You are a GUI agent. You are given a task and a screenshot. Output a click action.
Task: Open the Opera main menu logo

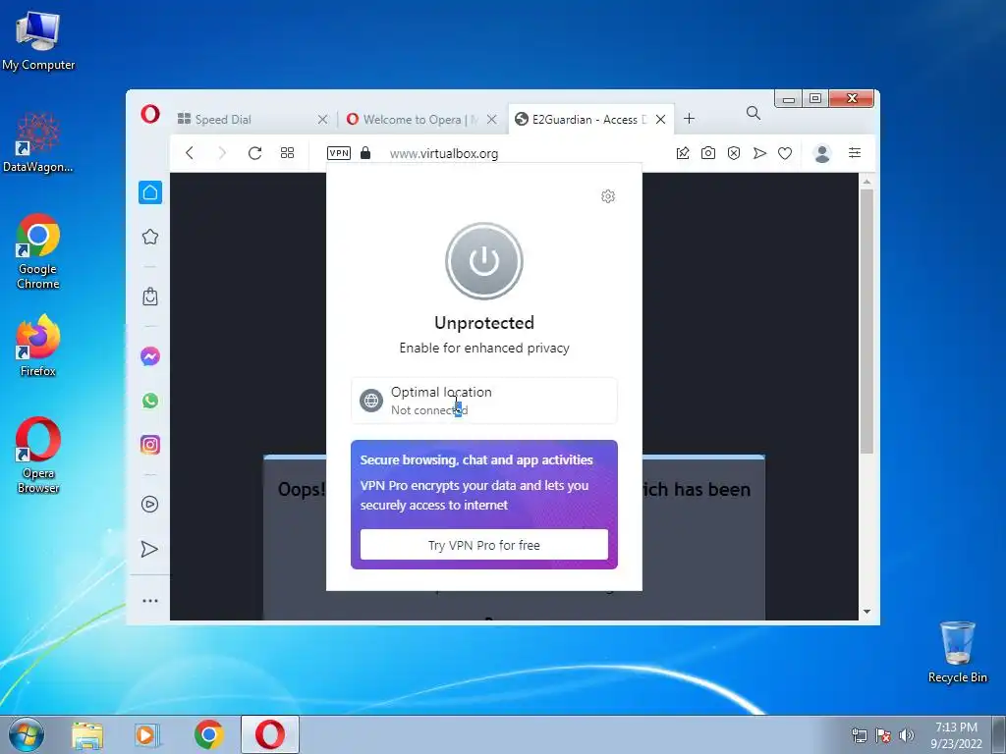pyautogui.click(x=150, y=114)
